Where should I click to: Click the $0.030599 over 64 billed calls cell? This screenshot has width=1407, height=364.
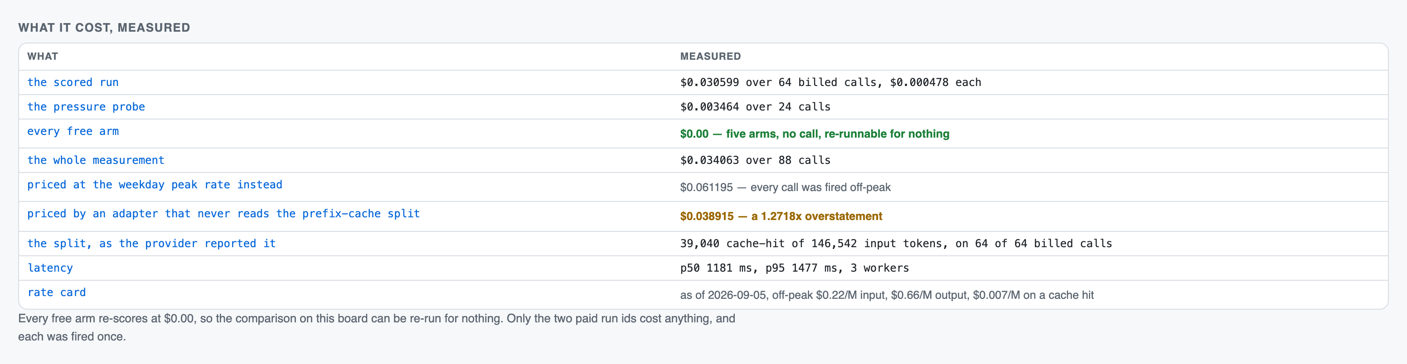tap(830, 82)
